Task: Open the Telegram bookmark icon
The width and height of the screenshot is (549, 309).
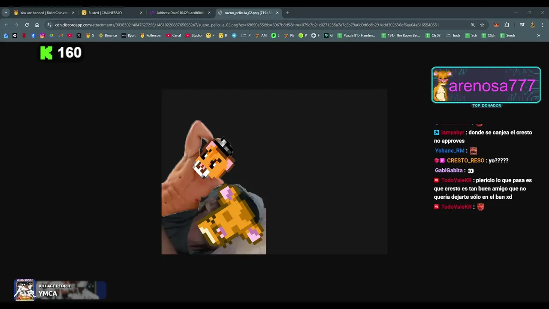Action: pos(234,36)
